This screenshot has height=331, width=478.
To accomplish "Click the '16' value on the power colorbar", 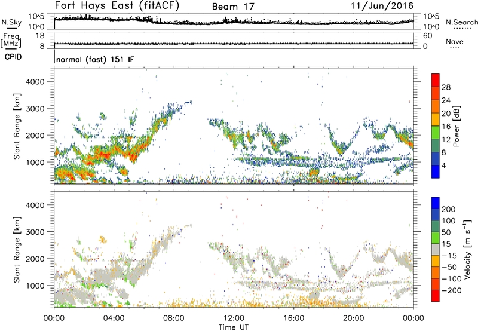I will tap(446, 127).
